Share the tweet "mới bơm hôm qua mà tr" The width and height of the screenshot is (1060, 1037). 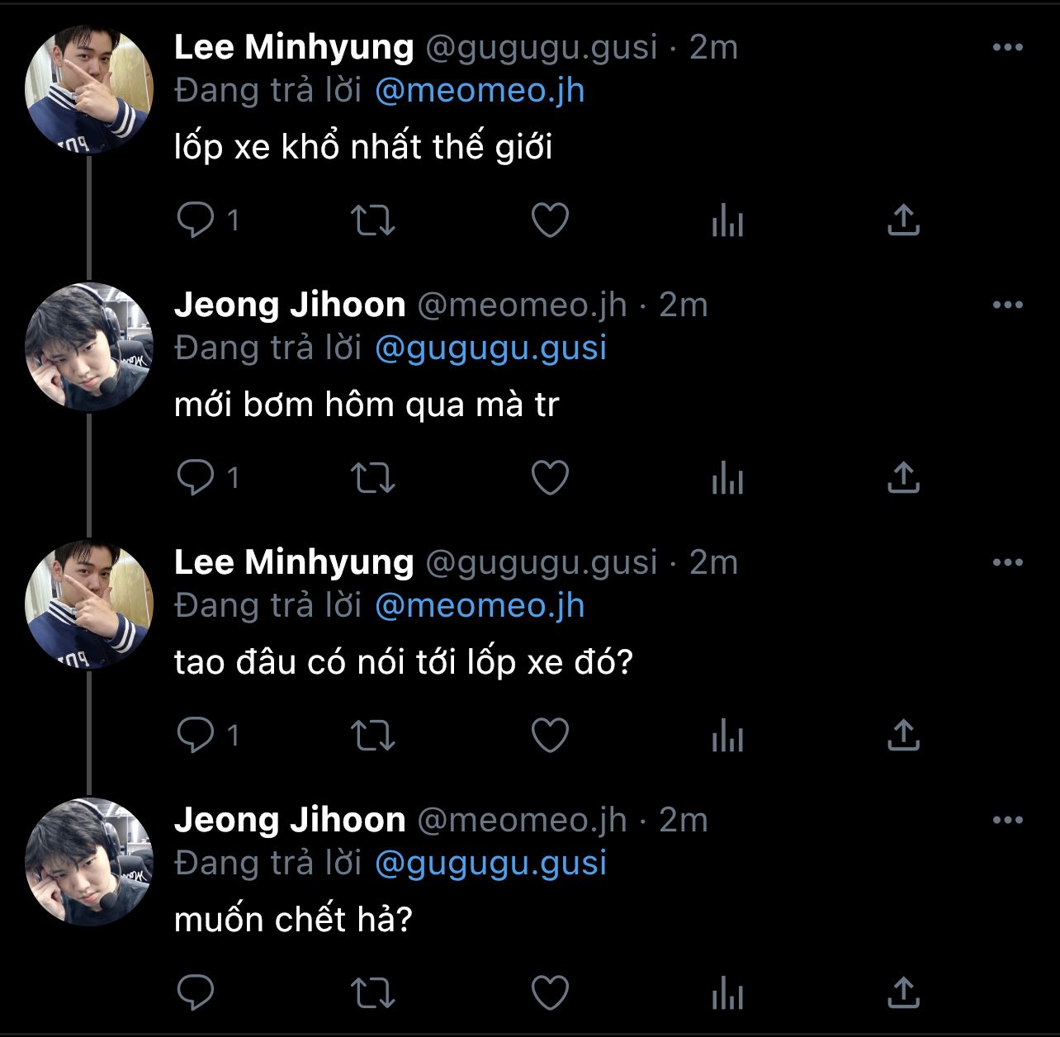coord(903,477)
